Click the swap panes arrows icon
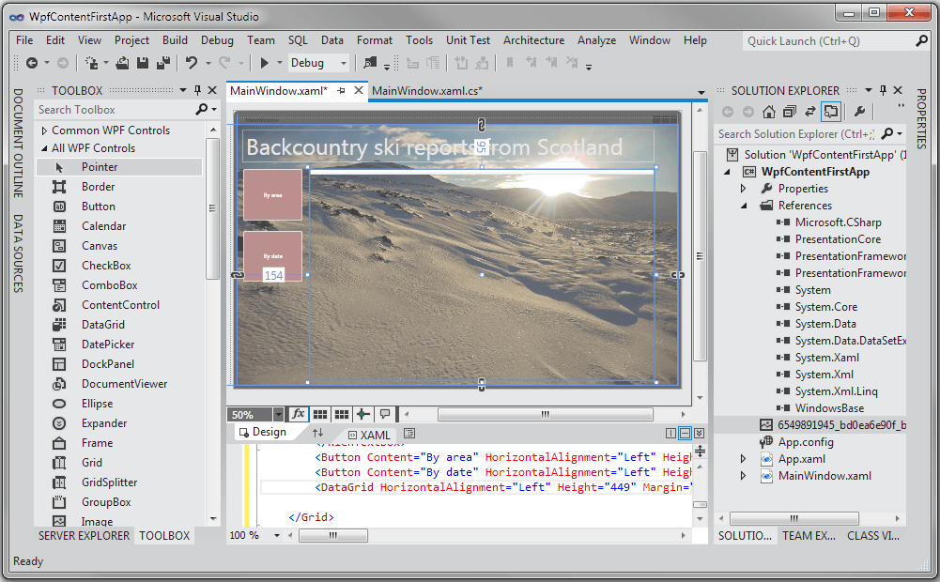The width and height of the screenshot is (940, 582). (x=317, y=434)
